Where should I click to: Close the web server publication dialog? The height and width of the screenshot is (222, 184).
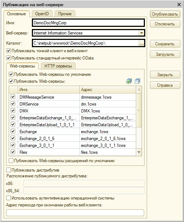coord(179,5)
